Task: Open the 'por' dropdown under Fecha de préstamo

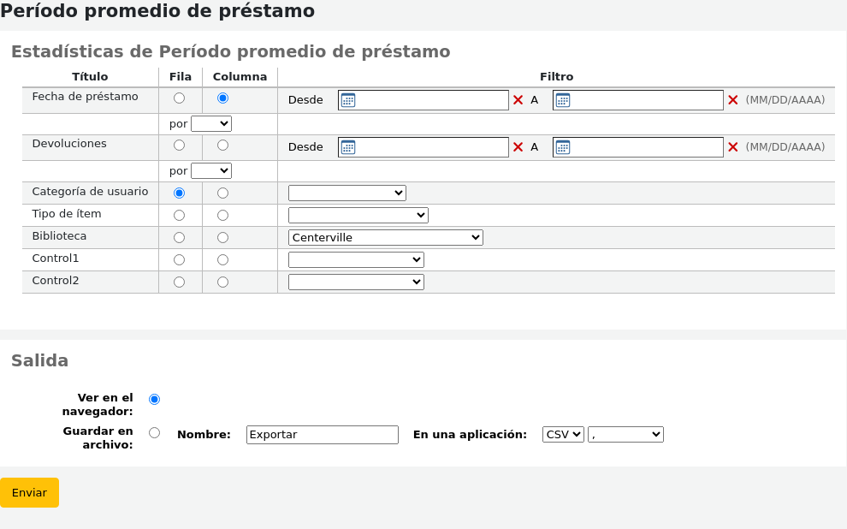Action: coord(210,122)
